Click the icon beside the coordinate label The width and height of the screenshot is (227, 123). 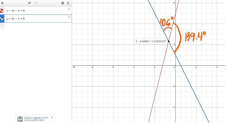pos(165,41)
